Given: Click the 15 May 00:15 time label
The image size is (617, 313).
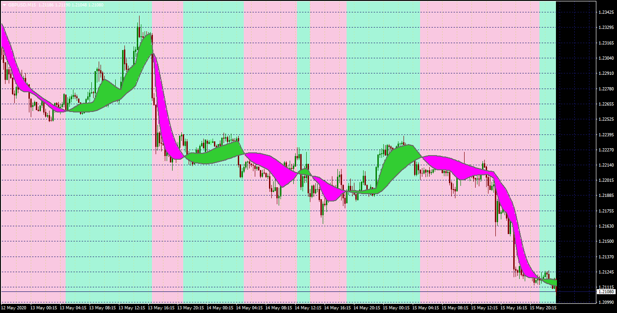Looking at the screenshot, I should (x=397, y=308).
